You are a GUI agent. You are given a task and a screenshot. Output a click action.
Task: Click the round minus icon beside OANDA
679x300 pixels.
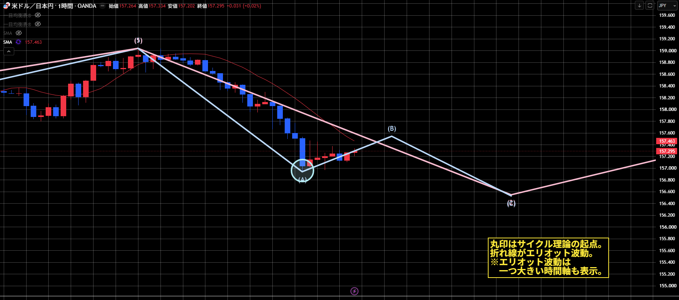coord(103,6)
